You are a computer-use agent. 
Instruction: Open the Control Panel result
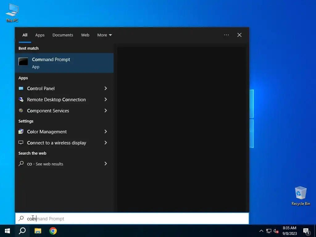64,88
